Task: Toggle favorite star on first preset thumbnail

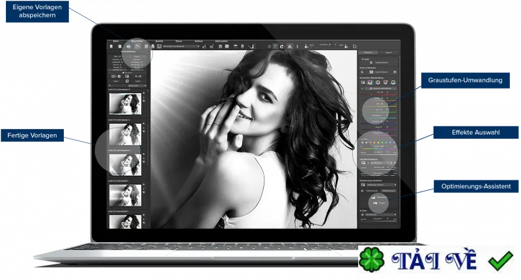Action: pyautogui.click(x=144, y=93)
